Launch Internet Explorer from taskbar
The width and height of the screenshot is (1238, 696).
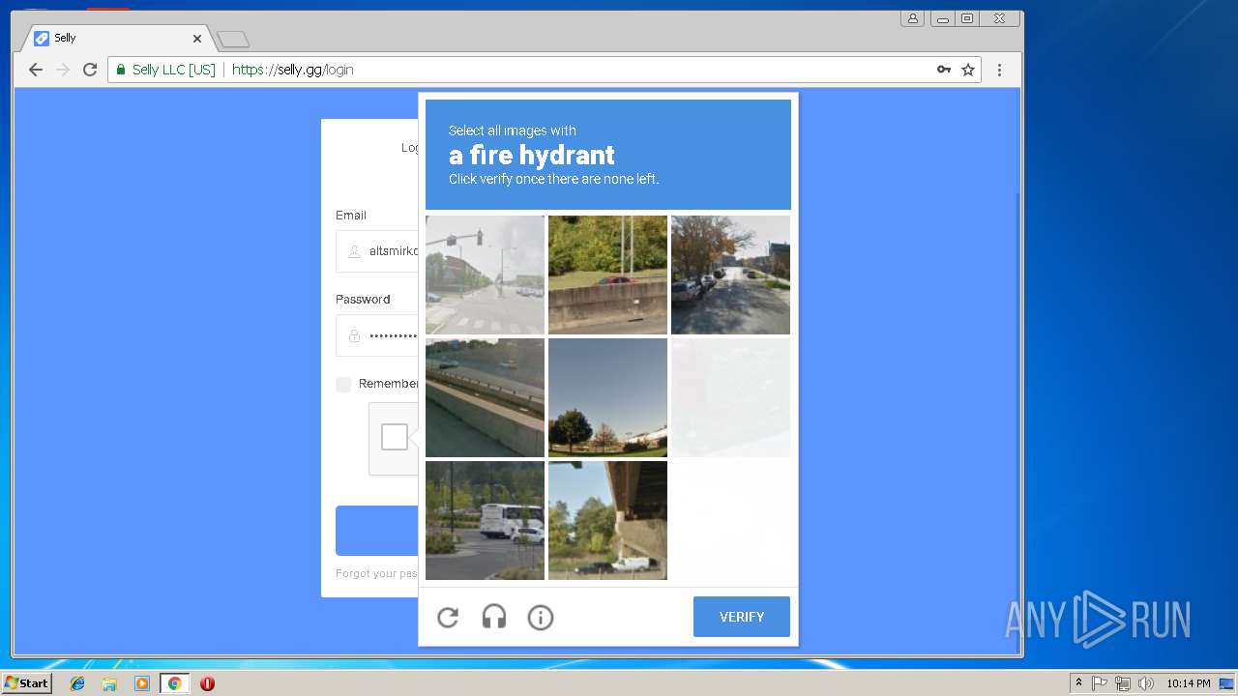(x=77, y=683)
